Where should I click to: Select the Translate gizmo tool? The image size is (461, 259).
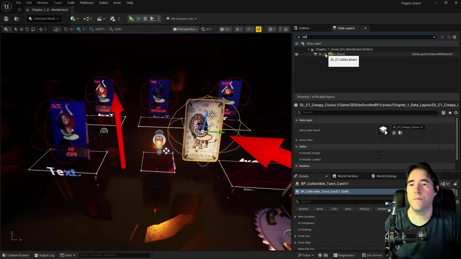(21, 29)
